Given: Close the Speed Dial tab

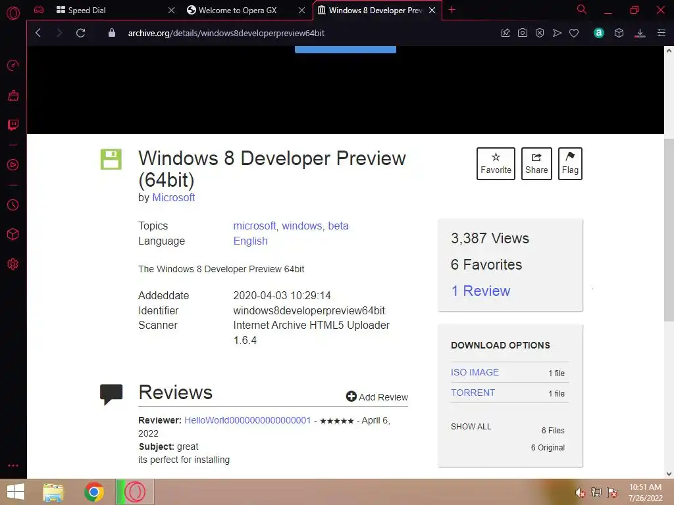Looking at the screenshot, I should click(172, 11).
